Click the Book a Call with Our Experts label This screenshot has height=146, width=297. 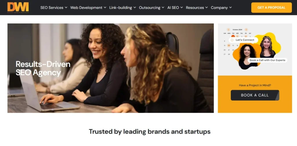pos(267,60)
